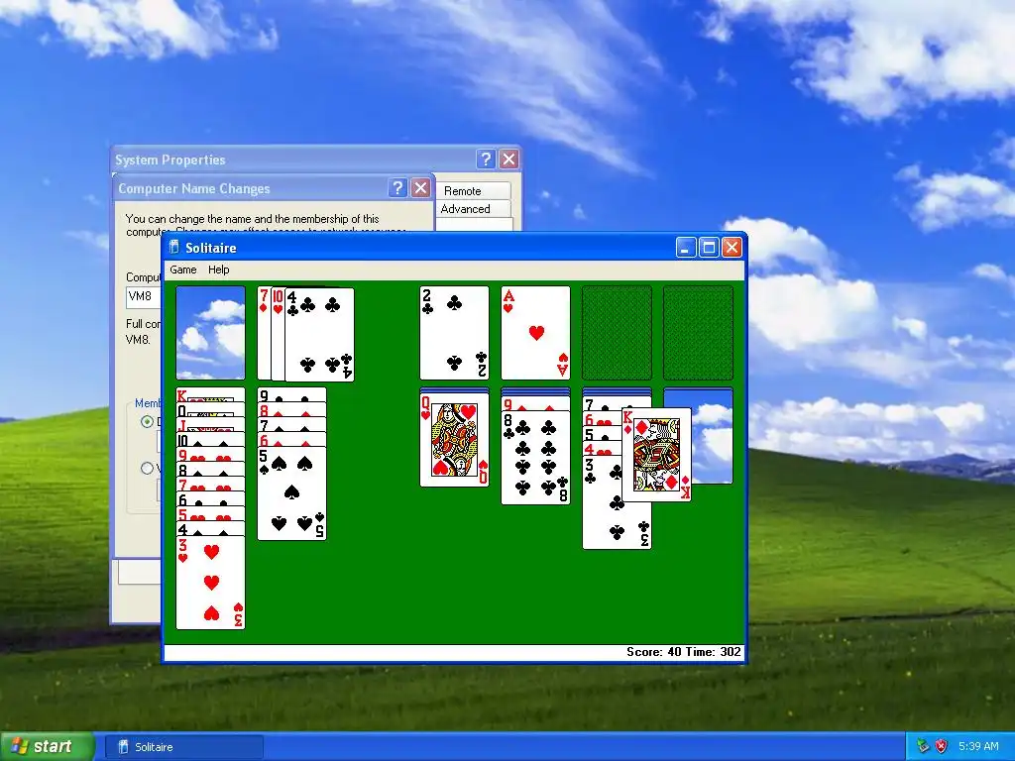Click the first empty foundation slot after Ace of hearts
This screenshot has height=761, width=1015.
[x=617, y=333]
